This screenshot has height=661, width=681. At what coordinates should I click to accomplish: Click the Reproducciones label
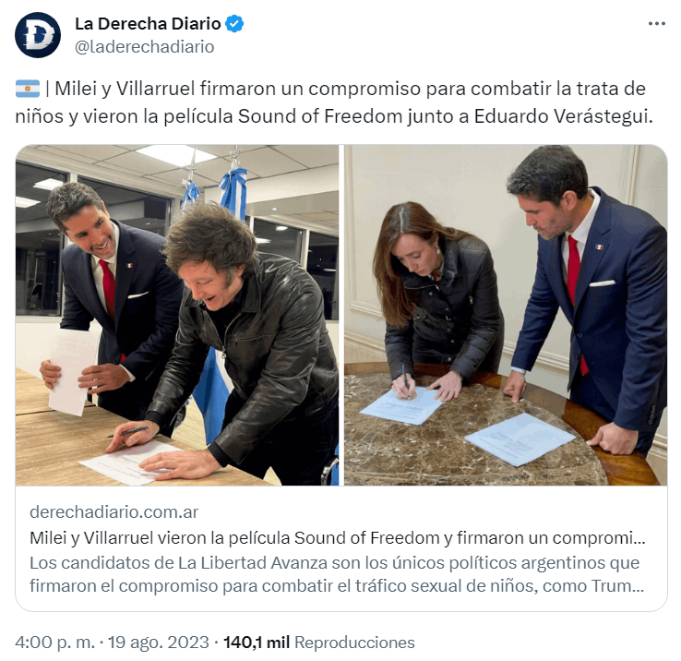coord(354,643)
